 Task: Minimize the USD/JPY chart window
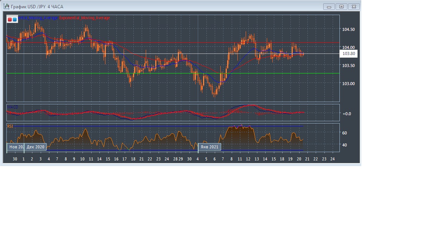tap(329, 6)
